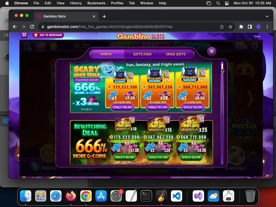Open the Trash in the Dock

pos(250,196)
